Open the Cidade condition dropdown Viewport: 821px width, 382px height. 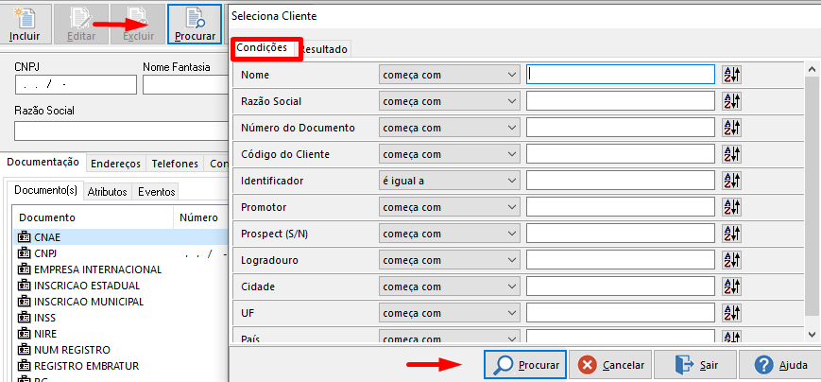click(450, 286)
